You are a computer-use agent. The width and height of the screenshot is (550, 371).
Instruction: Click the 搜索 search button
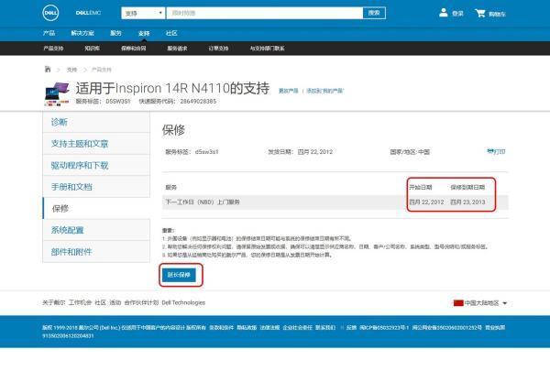tap(374, 13)
